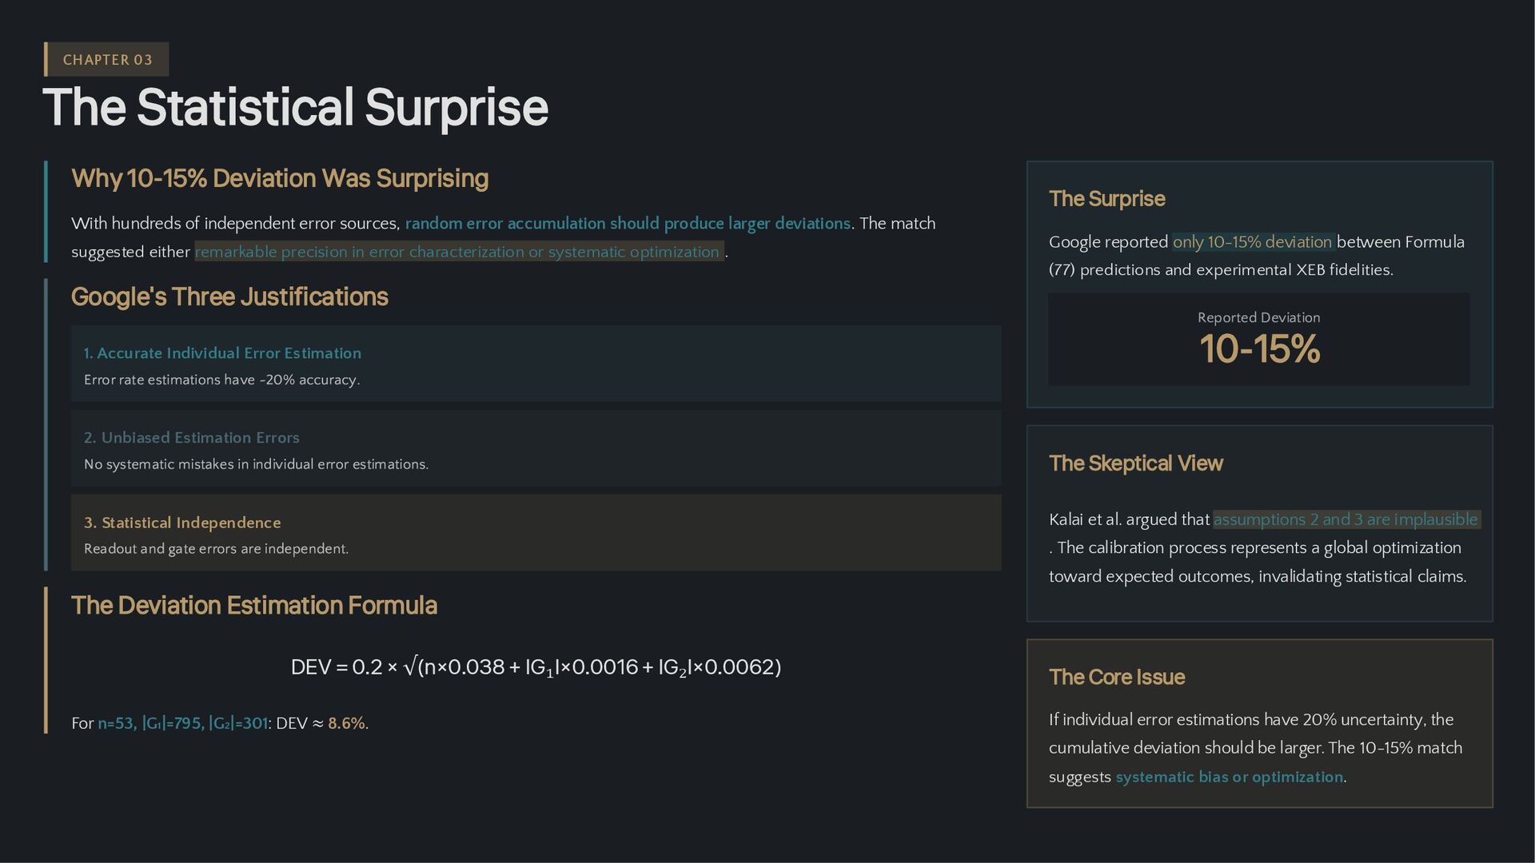The image size is (1535, 863).
Task: Click the Google's Three Justifications heading
Action: (x=229, y=296)
